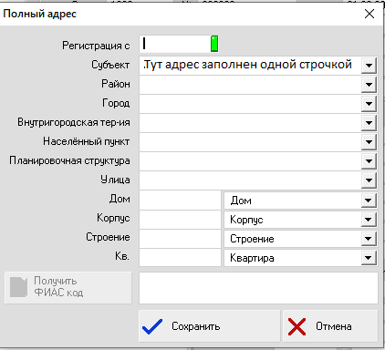Expand the Район dropdown

coord(369,84)
